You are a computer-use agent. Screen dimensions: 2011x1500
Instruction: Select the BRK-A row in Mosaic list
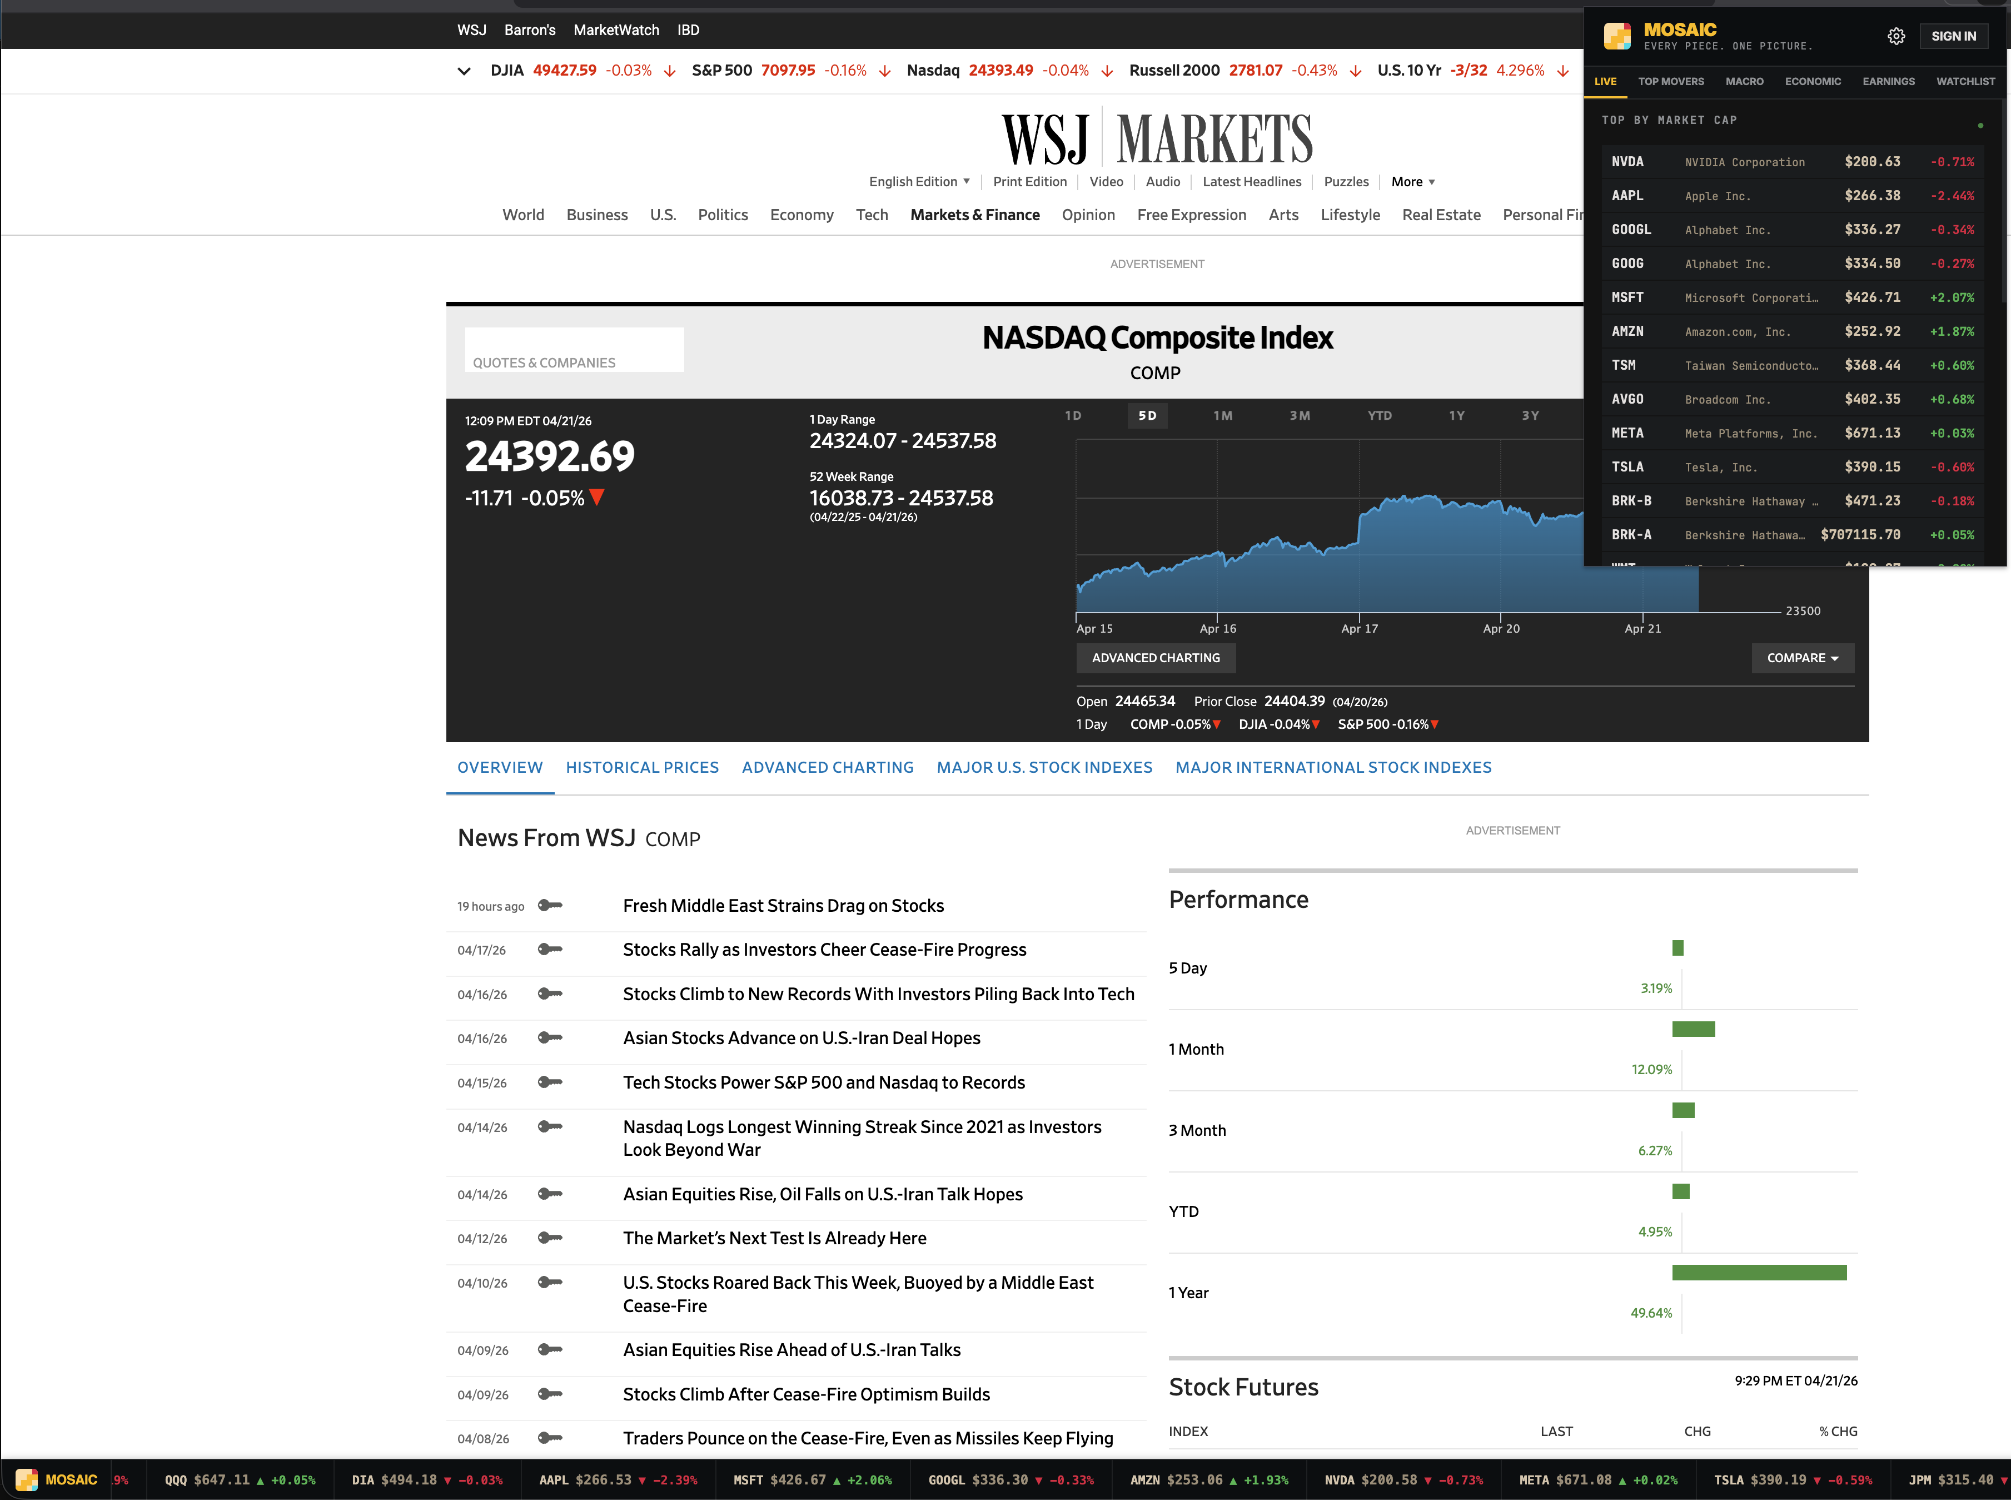click(1792, 535)
